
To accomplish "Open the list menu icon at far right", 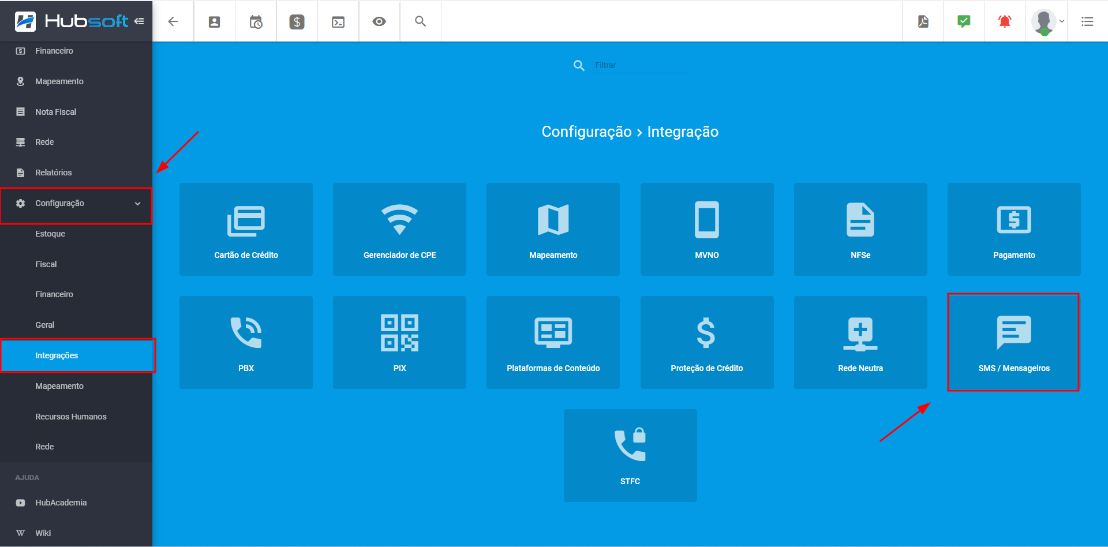I will pos(1087,22).
